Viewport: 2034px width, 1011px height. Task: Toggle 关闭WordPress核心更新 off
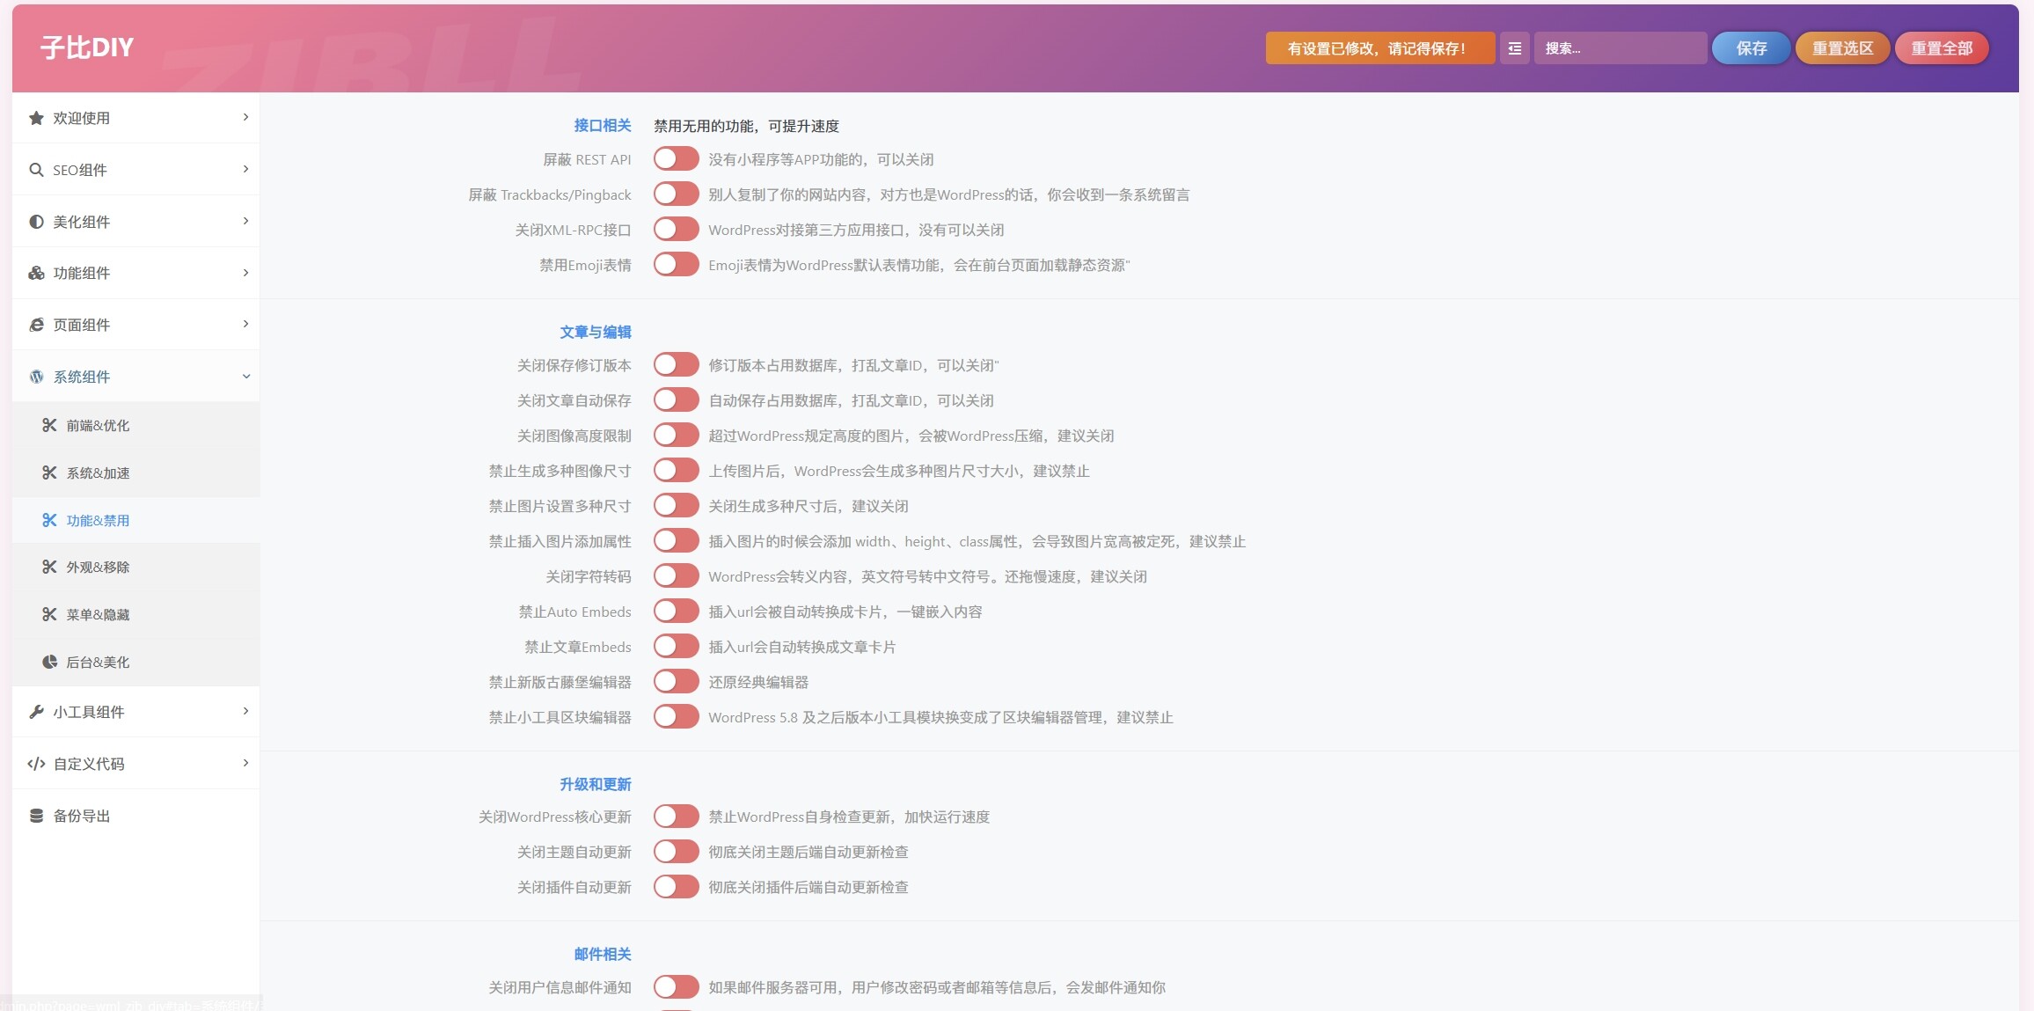point(676,816)
